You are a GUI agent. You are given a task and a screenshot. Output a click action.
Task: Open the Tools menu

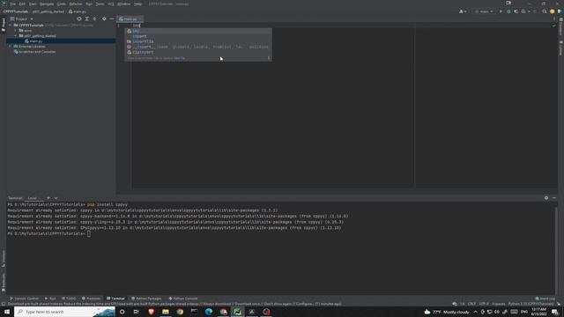(100, 4)
